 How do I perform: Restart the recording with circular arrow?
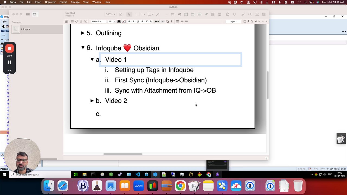[x=9, y=72]
